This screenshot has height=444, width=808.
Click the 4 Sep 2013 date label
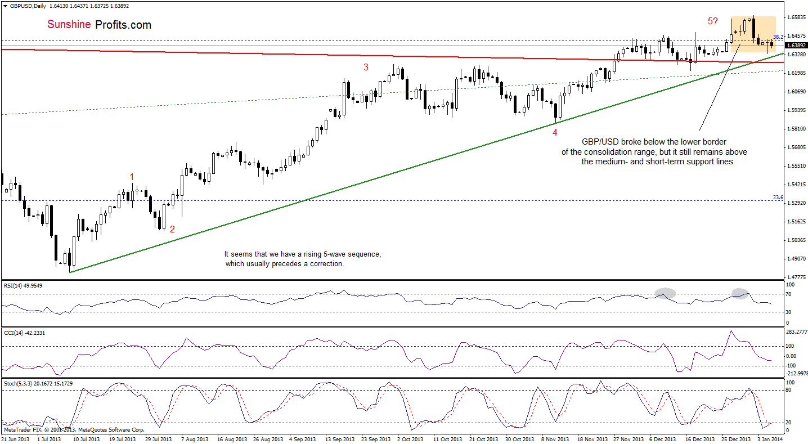pyautogui.click(x=304, y=439)
